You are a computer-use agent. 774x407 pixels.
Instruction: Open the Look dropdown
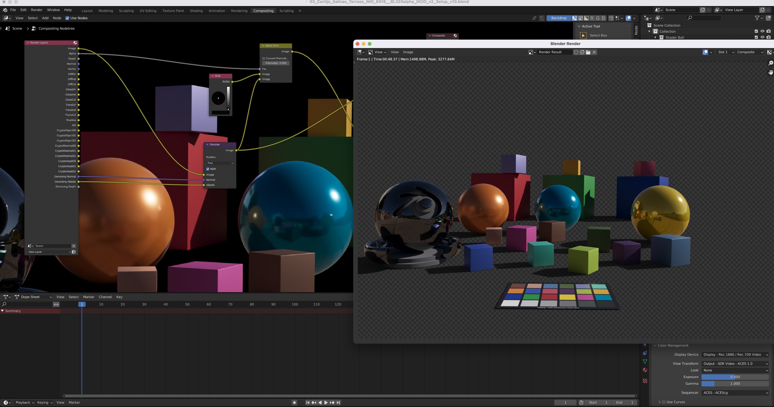coord(735,370)
